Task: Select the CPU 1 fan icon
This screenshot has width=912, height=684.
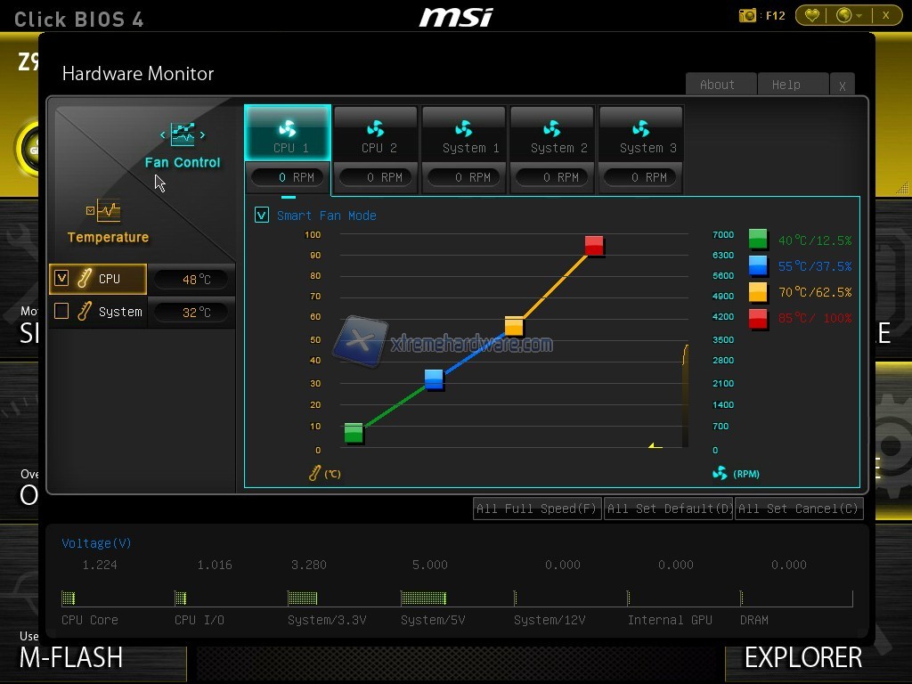Action: click(287, 129)
